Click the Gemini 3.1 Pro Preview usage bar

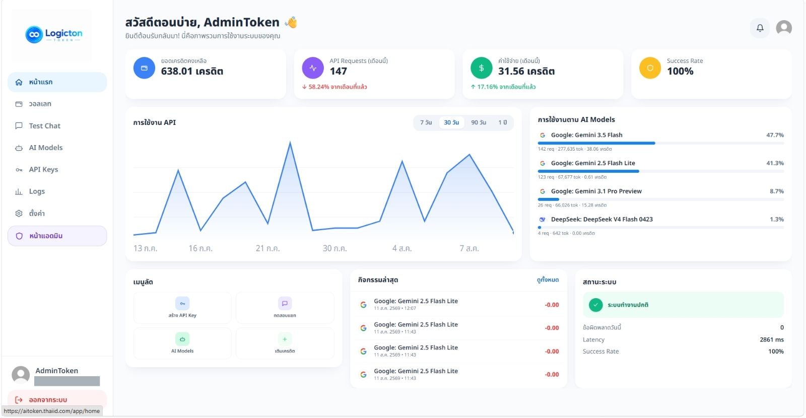click(660, 199)
